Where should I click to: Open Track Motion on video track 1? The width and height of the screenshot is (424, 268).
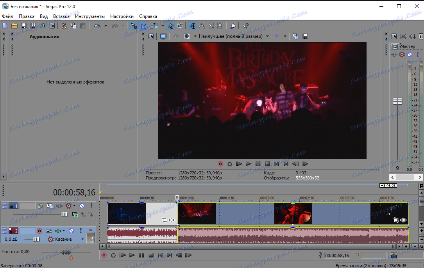(50, 206)
